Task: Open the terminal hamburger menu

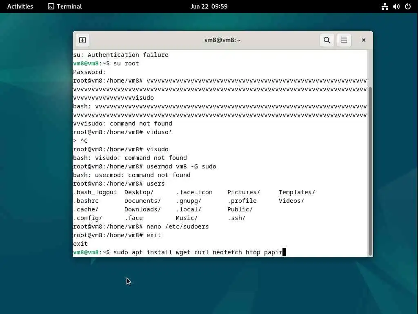Action: click(344, 40)
